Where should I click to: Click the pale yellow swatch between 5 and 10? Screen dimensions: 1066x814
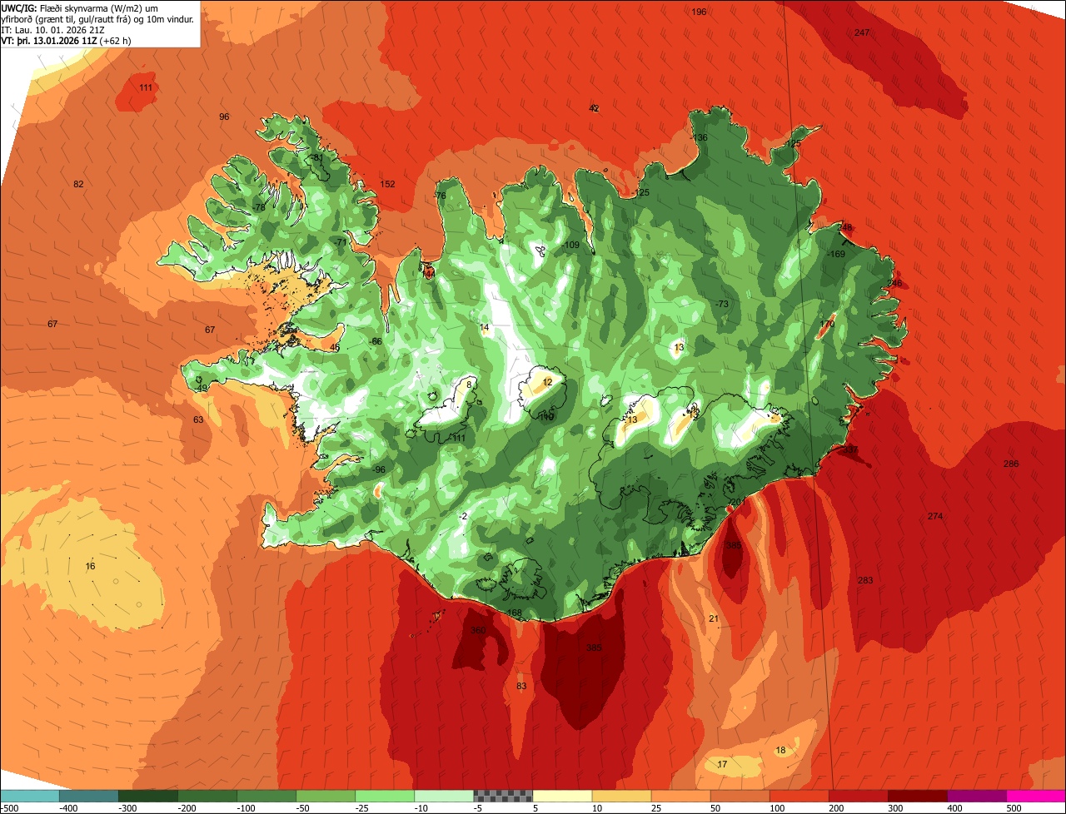[x=562, y=795]
